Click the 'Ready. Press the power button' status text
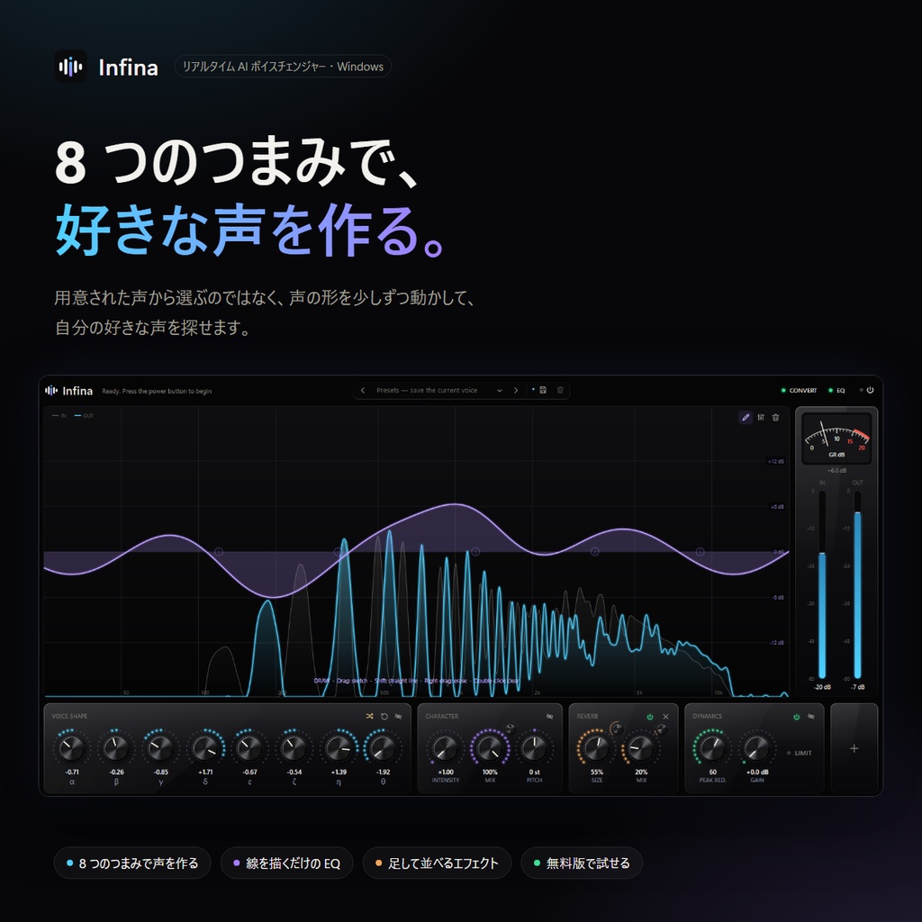922x922 pixels. (x=157, y=391)
